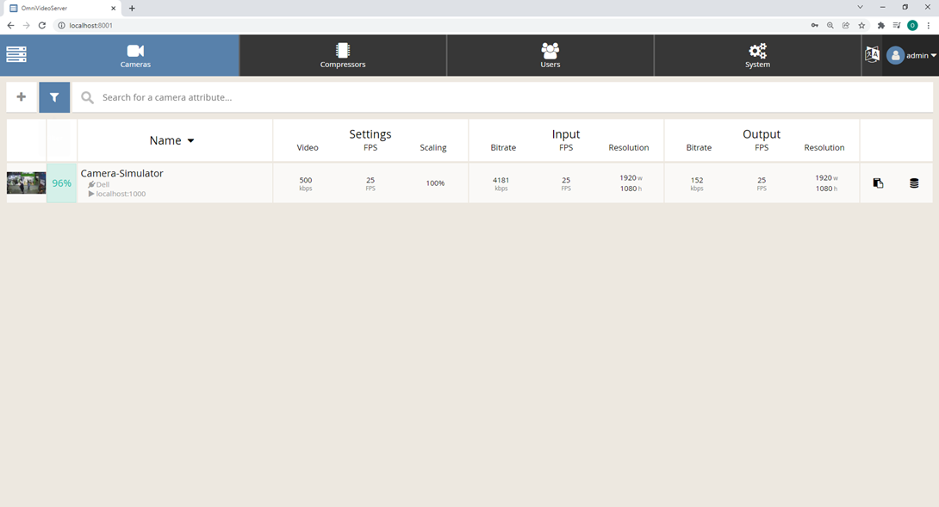Screen dimensions: 939x507
Task: Open Camera-Simulator thumbnail preview
Action: tap(27, 182)
